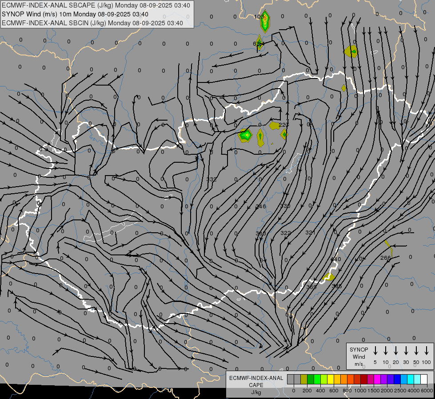This screenshot has height=399, width=435.
Task: Click the SBCIN value 365 on the map
Action: point(337,286)
